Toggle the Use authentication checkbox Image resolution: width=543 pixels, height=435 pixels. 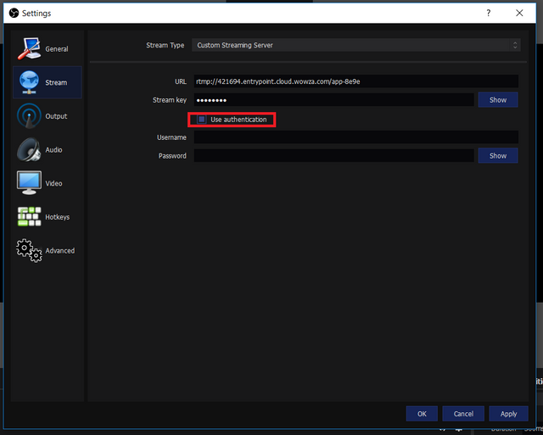pyautogui.click(x=202, y=120)
